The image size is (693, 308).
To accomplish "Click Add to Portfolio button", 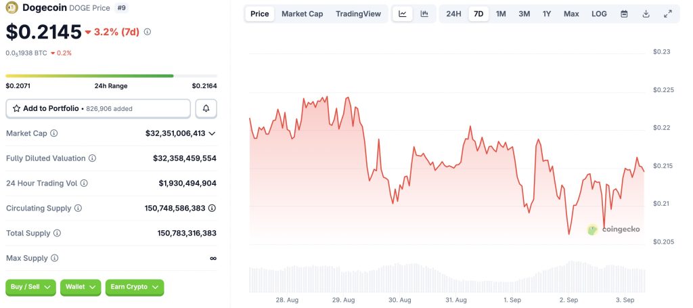I will point(98,108).
